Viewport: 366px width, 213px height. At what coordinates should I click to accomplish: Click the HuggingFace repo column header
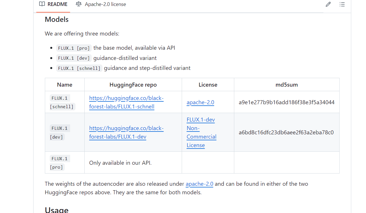pos(133,85)
